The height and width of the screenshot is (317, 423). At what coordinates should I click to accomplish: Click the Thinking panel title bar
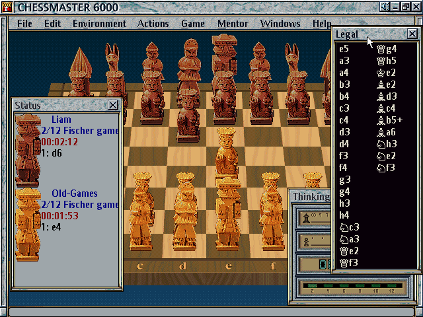point(310,196)
